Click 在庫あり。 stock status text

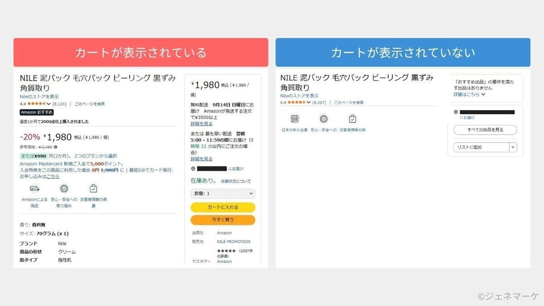click(204, 181)
